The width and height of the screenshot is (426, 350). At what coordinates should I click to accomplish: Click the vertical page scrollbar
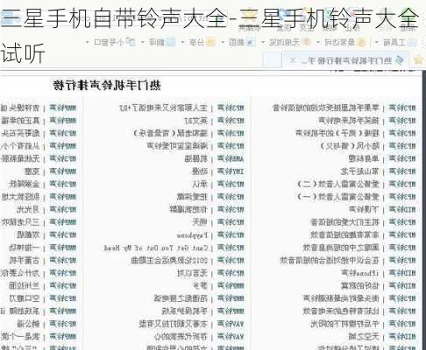[x=423, y=210]
